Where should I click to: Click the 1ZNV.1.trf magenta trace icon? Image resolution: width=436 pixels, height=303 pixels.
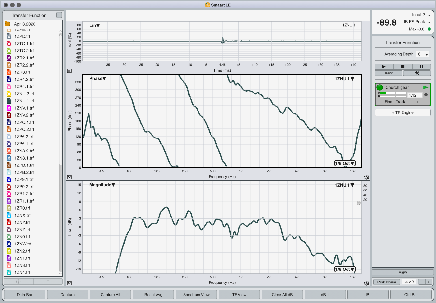pos(9,108)
